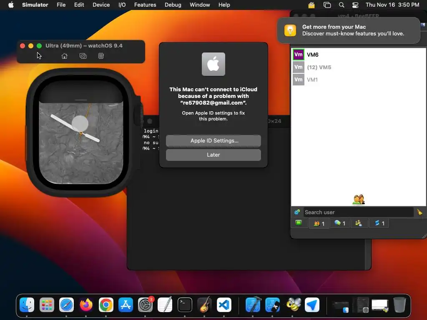Open the Apple menu
The image size is (427, 320).
[x=11, y=5]
